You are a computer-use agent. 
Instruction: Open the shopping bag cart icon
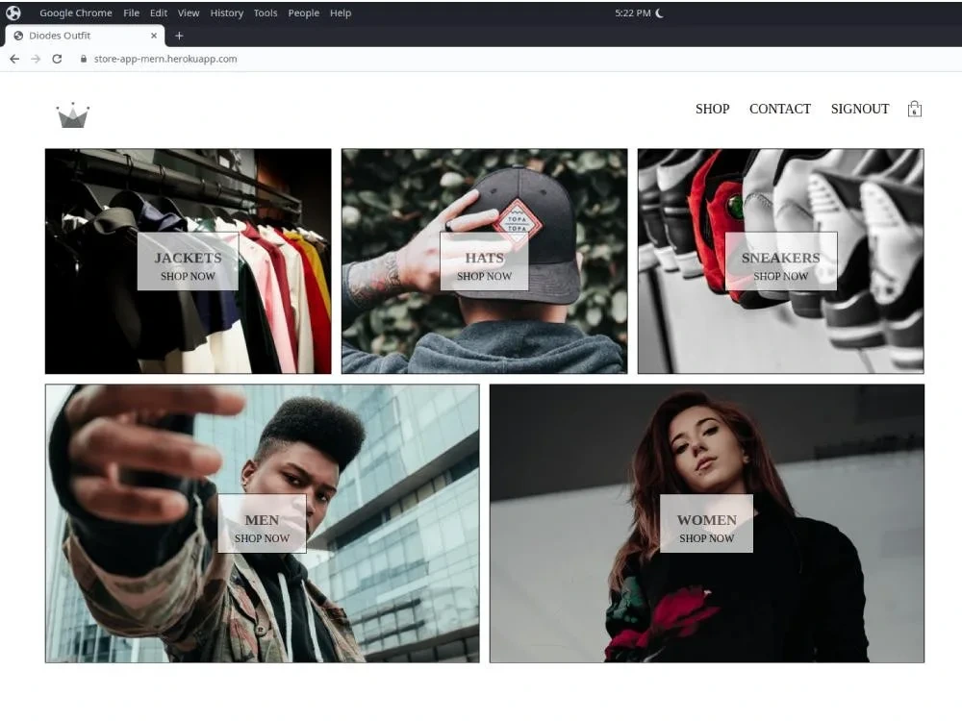tap(913, 110)
